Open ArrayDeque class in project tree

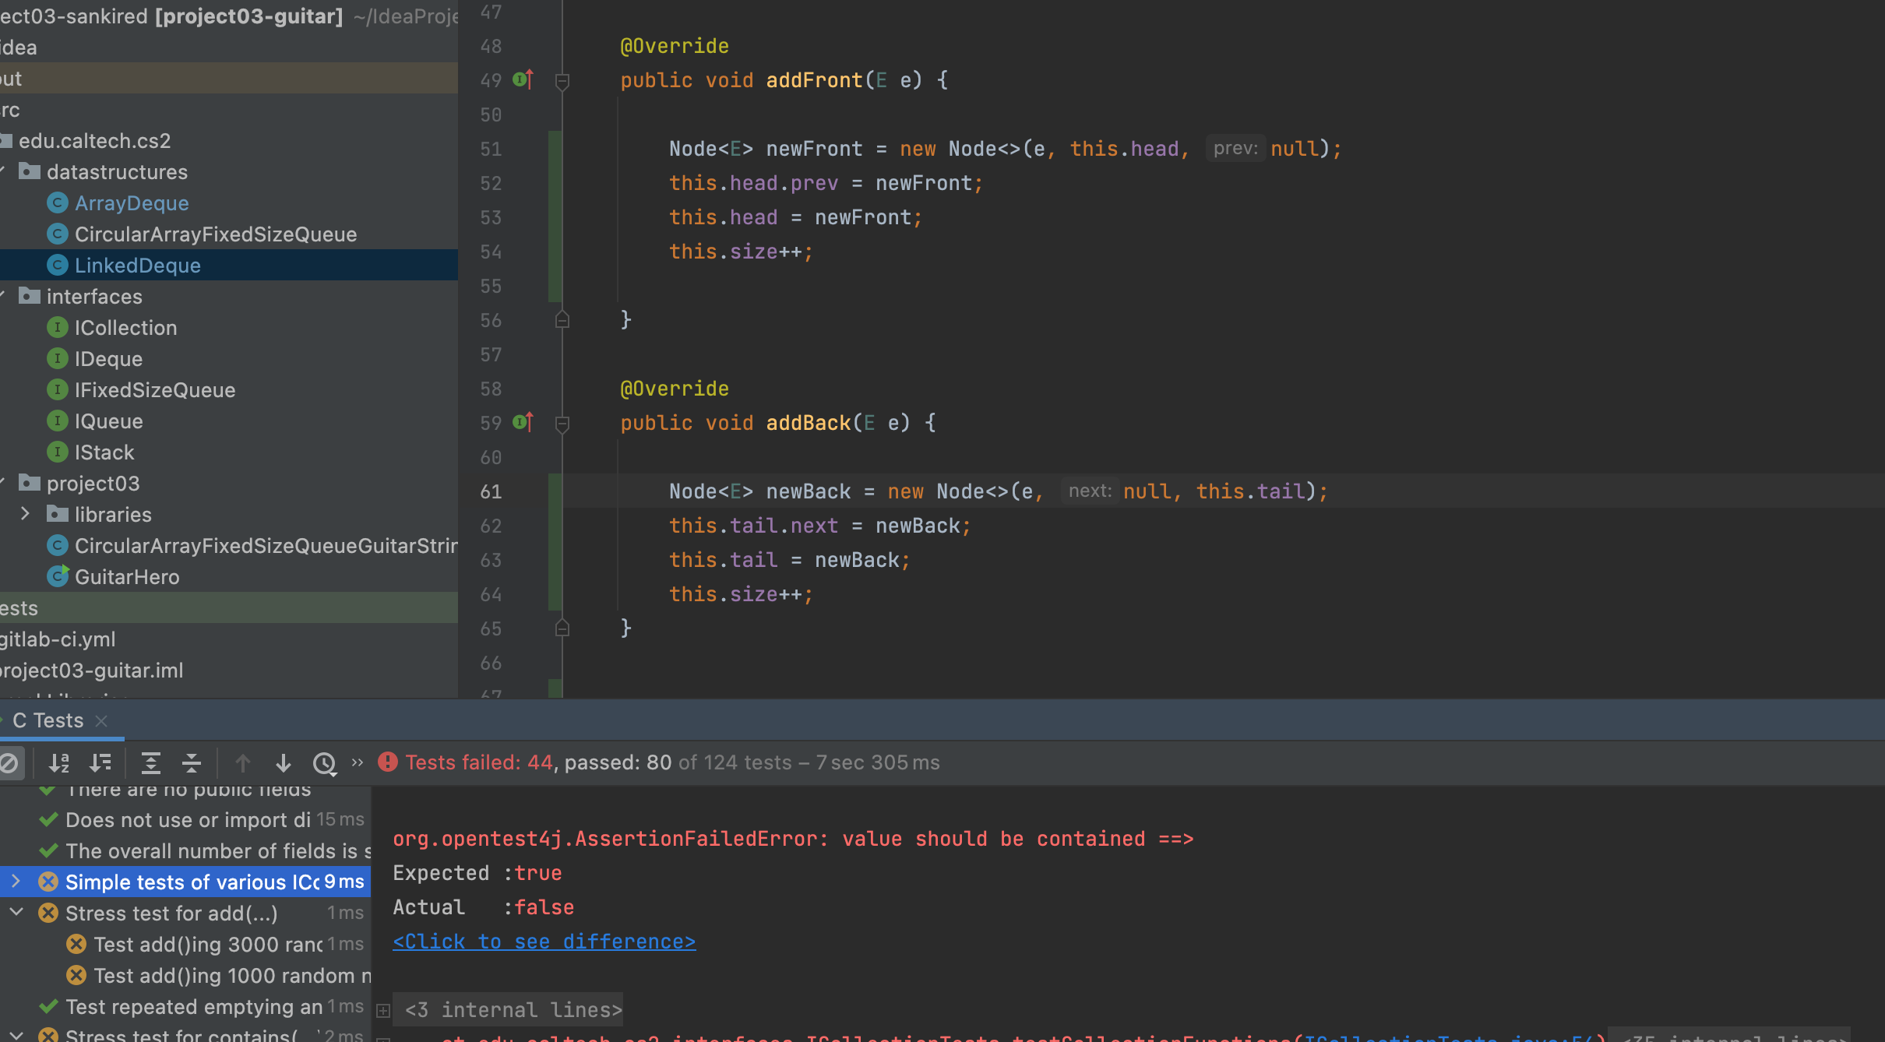coord(132,203)
